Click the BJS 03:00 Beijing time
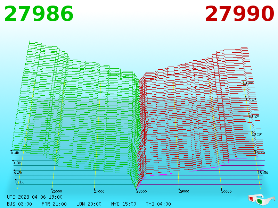This screenshot has width=278, height=208. [19, 204]
